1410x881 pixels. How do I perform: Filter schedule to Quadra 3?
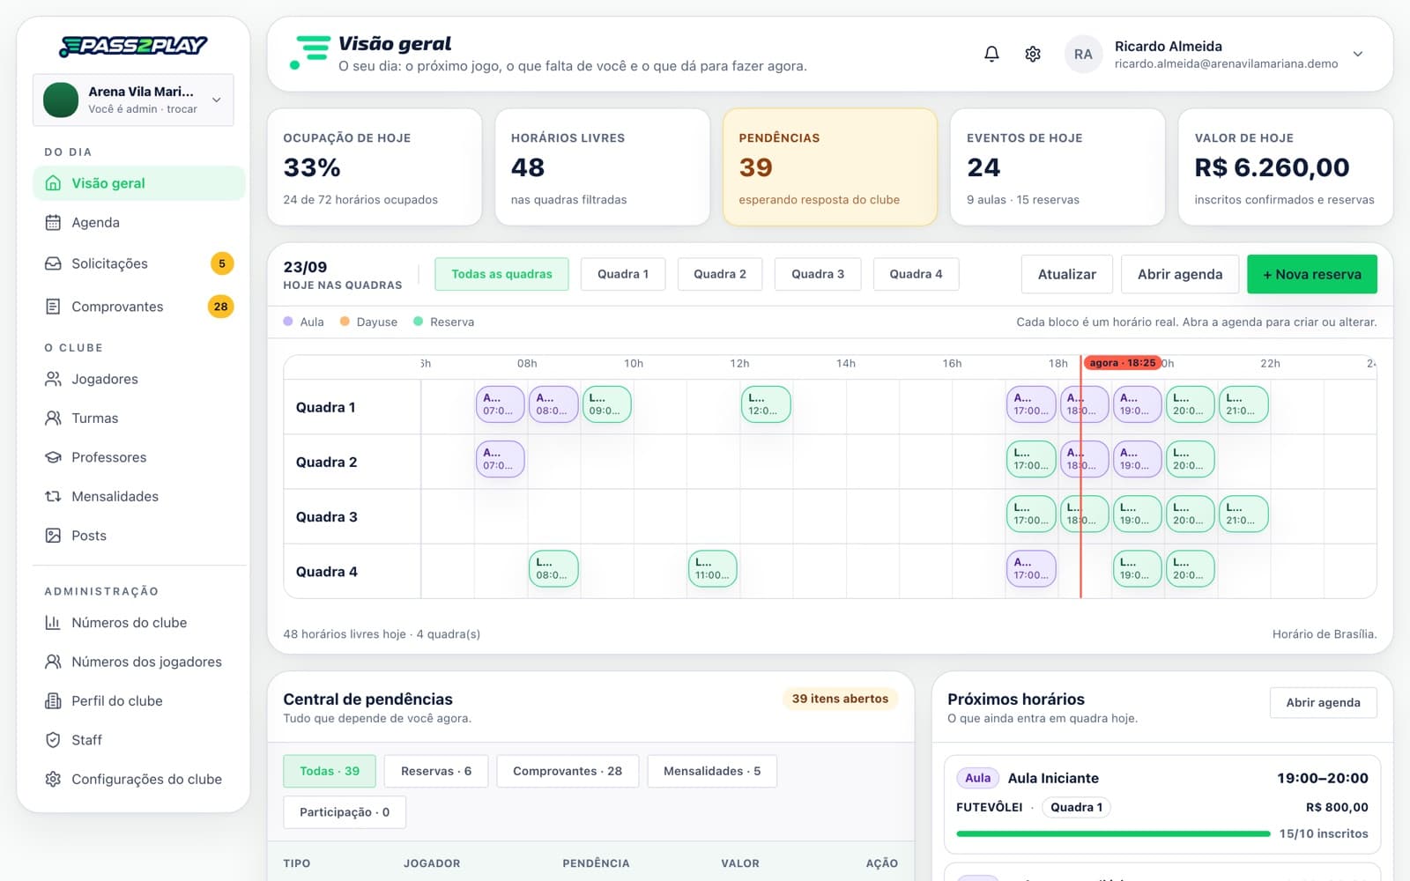pos(818,274)
